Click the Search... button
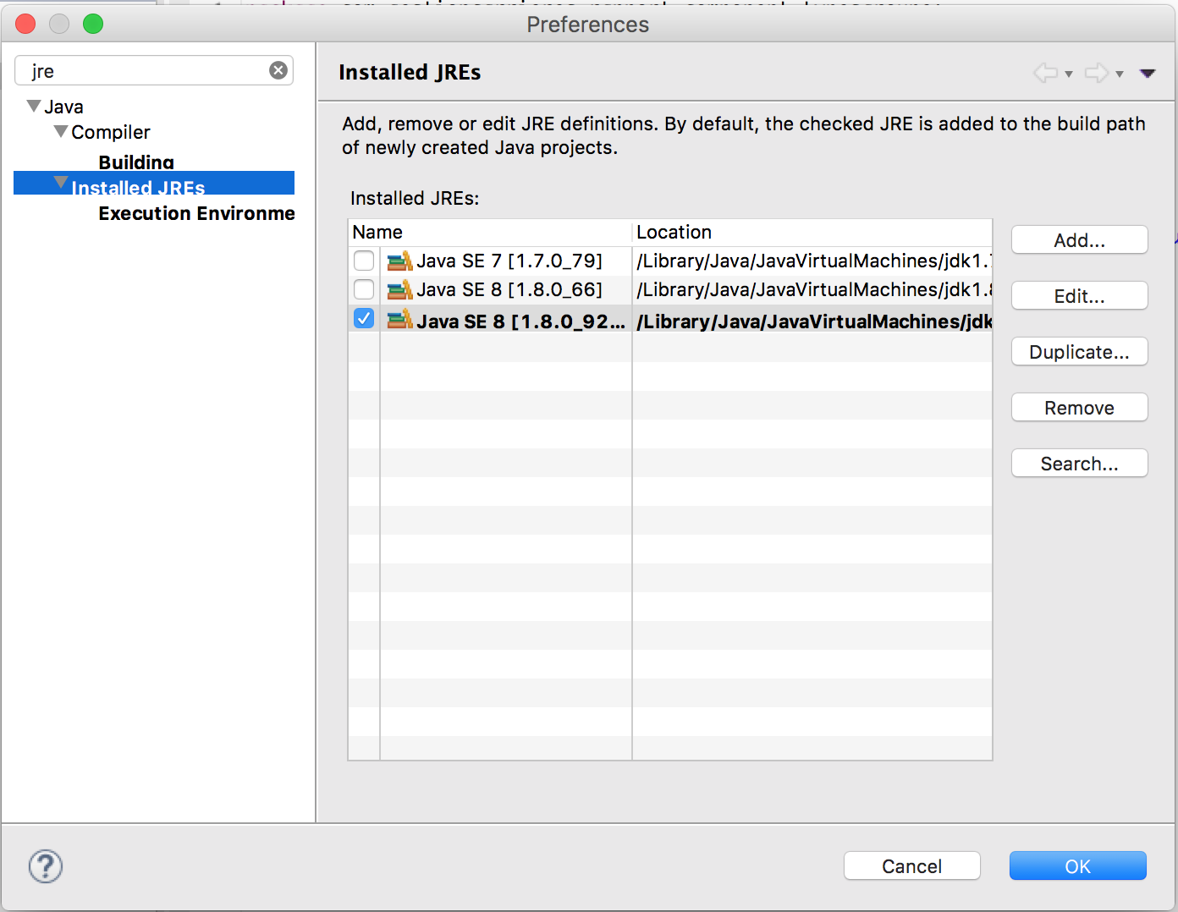 click(x=1079, y=464)
